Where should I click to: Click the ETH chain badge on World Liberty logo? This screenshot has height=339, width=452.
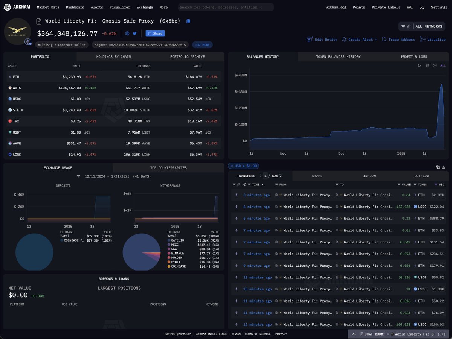coord(28,42)
